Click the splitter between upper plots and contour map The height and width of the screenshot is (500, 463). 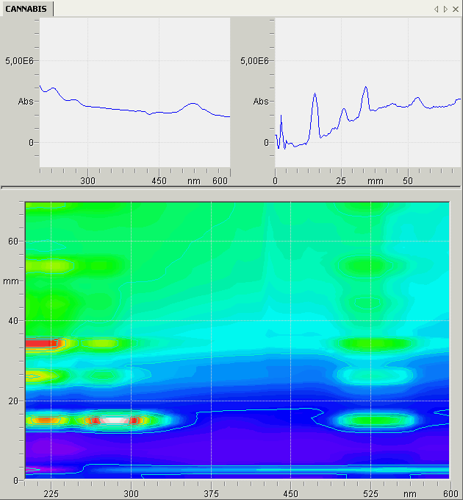tap(232, 189)
